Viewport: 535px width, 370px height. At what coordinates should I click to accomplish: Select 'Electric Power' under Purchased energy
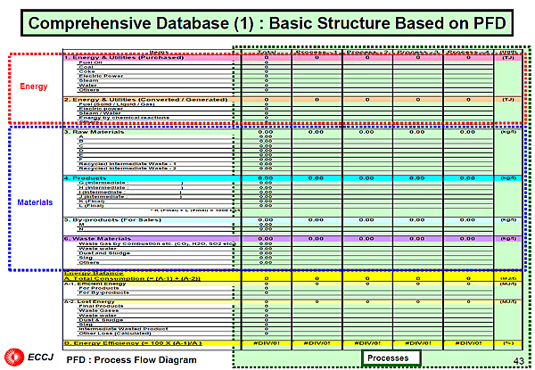[x=101, y=76]
